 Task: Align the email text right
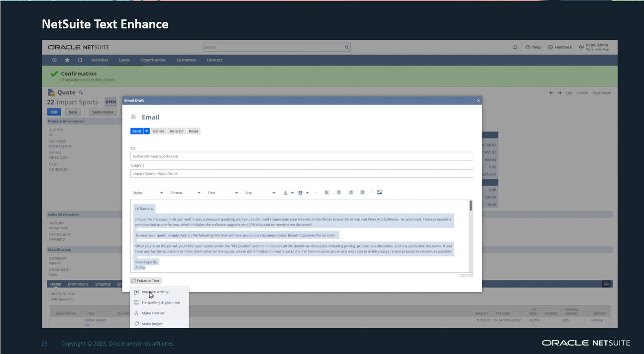point(351,192)
